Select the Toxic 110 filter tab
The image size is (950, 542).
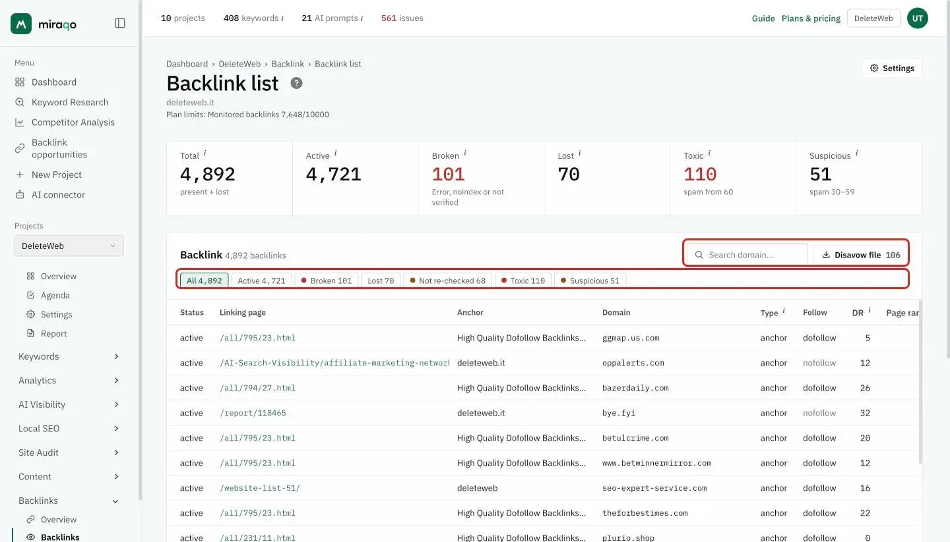coord(523,281)
